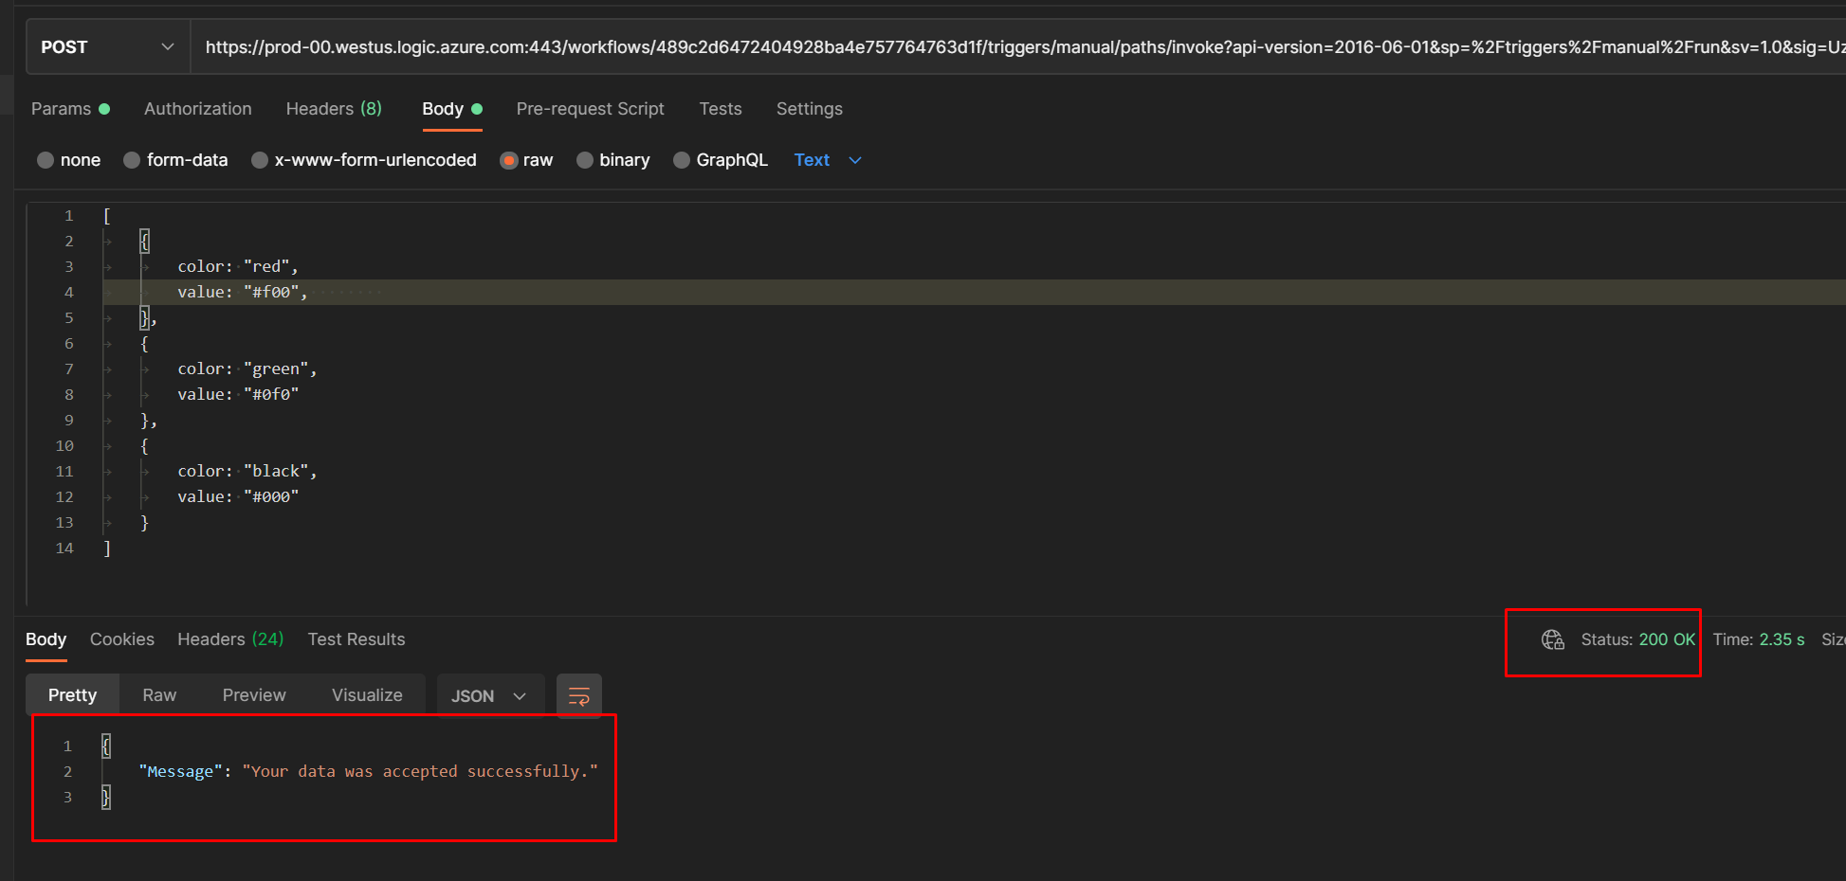
Task: Select the form-data body type
Action: tap(186, 159)
